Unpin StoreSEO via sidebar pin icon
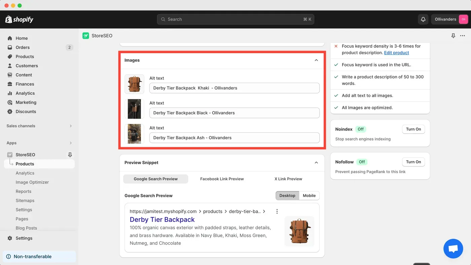This screenshot has width=471, height=265. (70, 155)
